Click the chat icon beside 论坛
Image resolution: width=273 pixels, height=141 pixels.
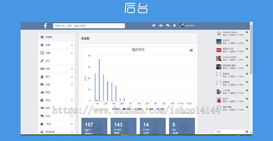click(x=42, y=116)
